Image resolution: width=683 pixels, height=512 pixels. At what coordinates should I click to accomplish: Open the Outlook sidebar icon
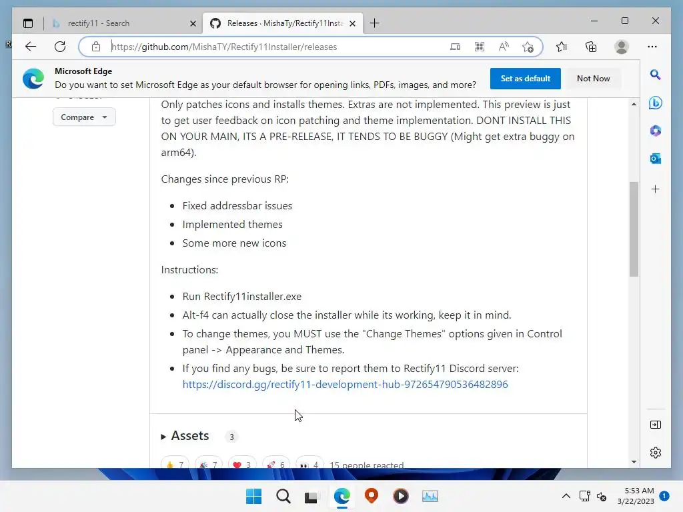point(655,159)
